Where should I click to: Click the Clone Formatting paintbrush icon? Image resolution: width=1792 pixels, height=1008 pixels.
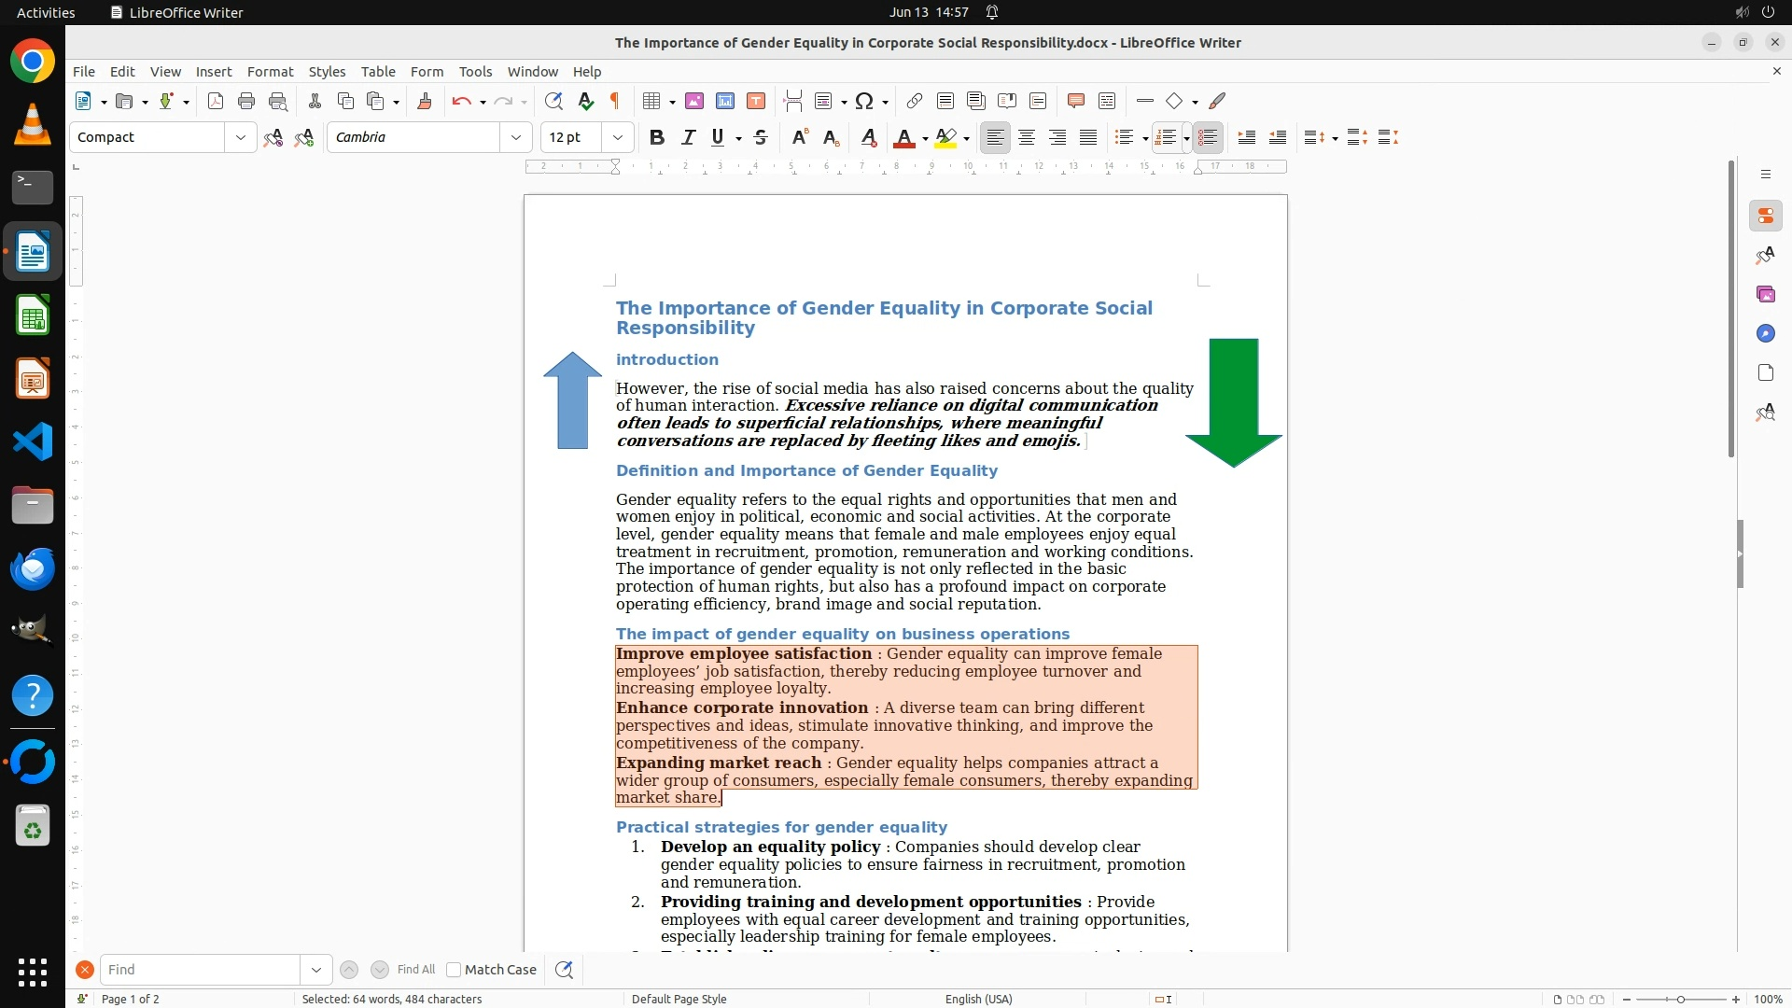(425, 101)
